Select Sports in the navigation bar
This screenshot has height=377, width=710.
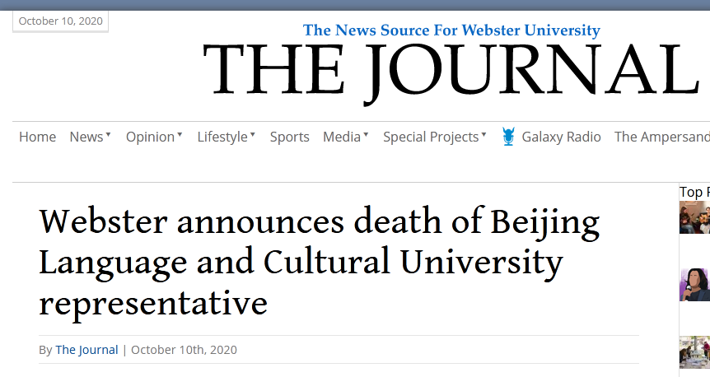(290, 137)
